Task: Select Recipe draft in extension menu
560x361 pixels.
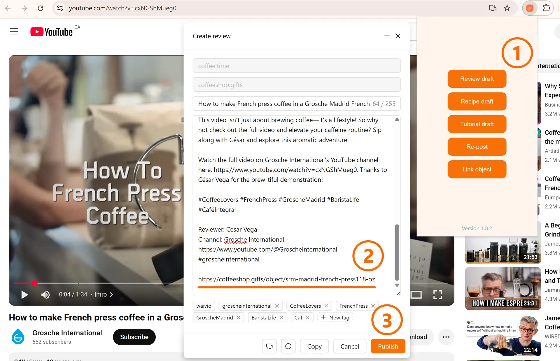Action: (x=477, y=101)
